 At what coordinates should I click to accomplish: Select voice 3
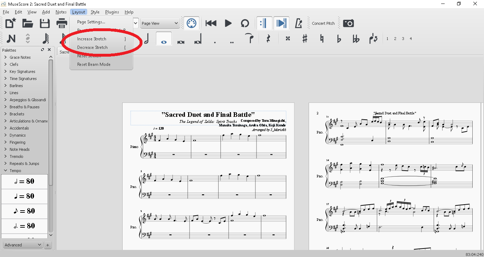tap(403, 39)
